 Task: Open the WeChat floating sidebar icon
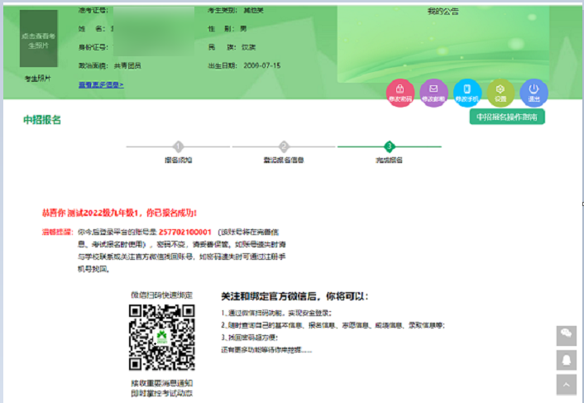566,333
